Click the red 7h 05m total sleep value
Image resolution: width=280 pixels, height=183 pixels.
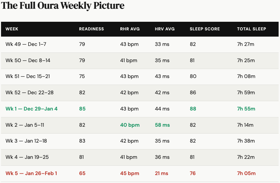246,173
